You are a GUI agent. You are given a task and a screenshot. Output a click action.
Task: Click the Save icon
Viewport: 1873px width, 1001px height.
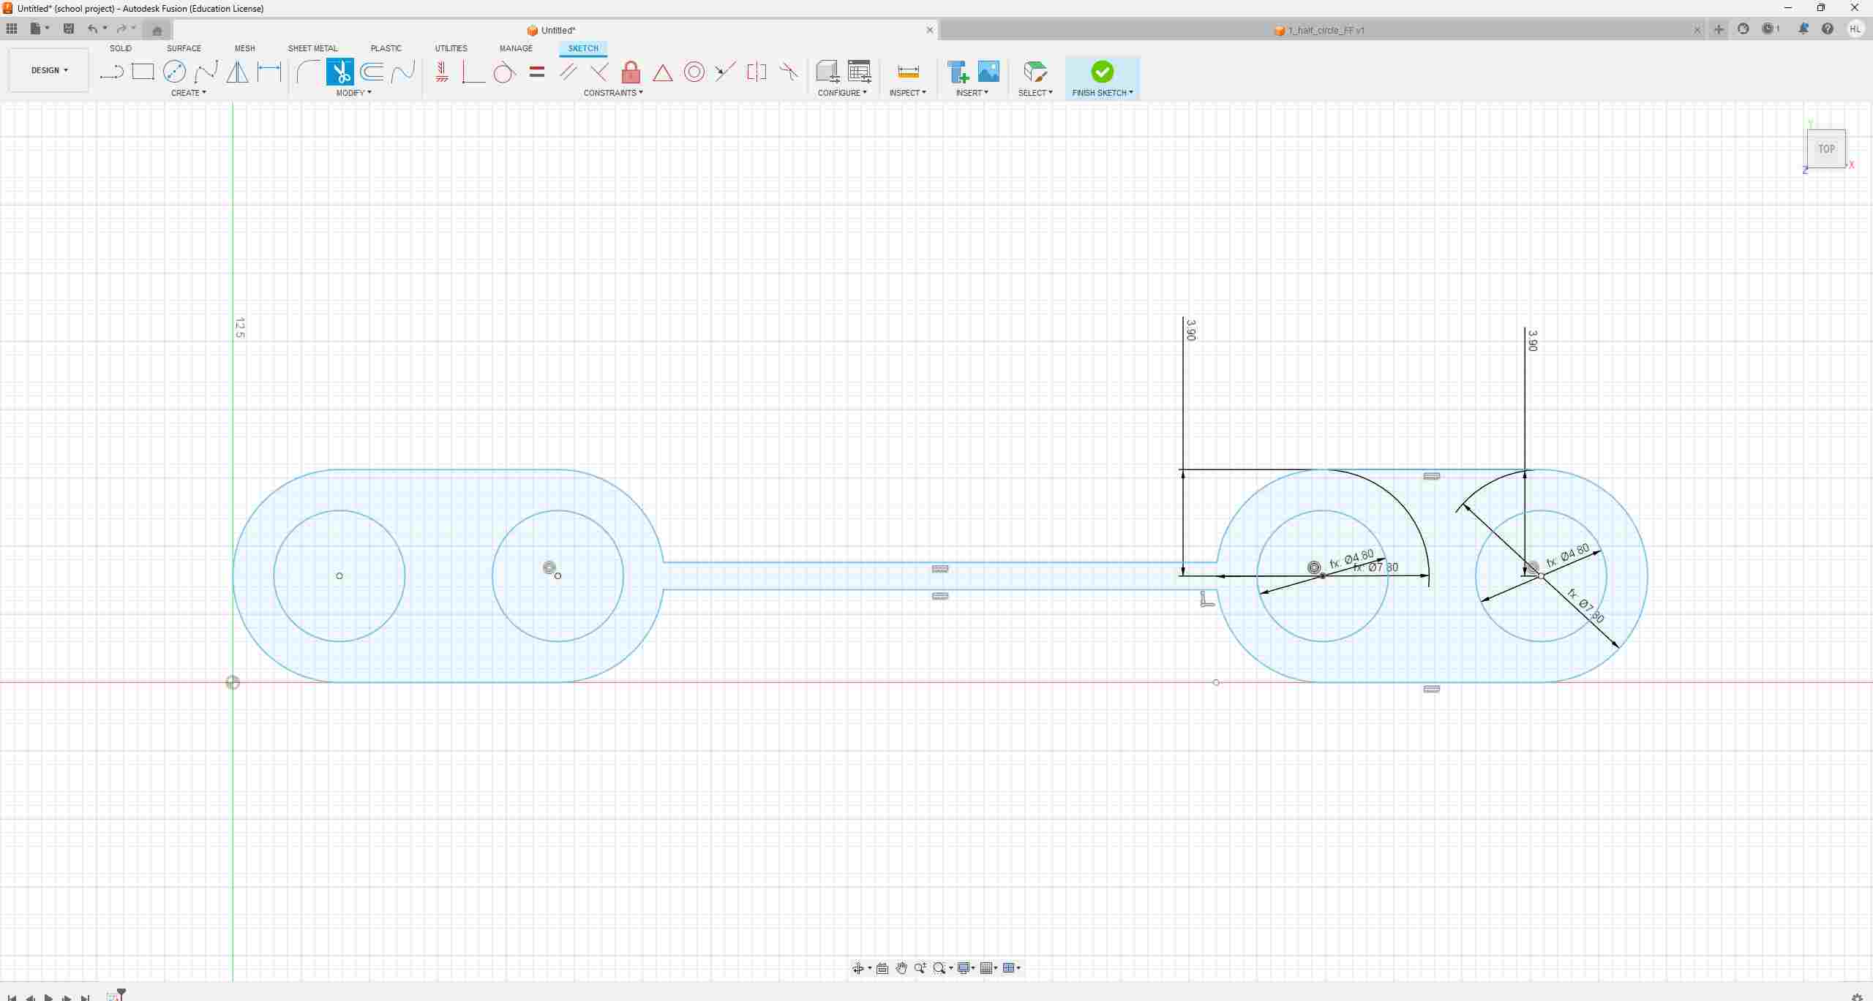click(69, 29)
